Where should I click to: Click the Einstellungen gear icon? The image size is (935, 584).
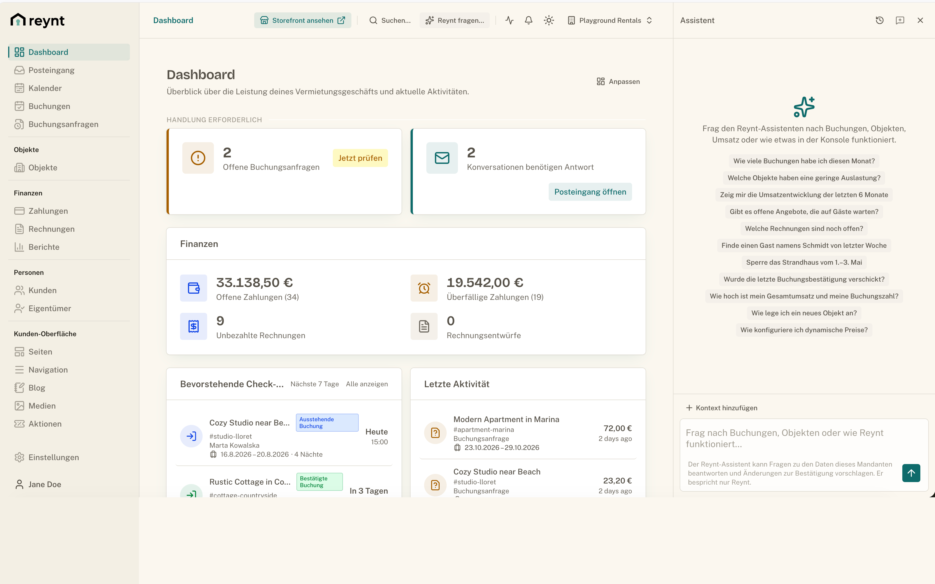[19, 457]
